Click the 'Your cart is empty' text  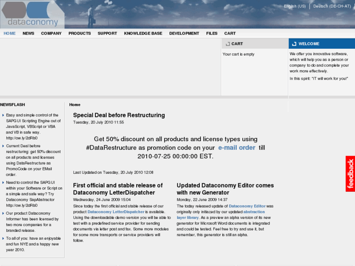[x=238, y=54]
